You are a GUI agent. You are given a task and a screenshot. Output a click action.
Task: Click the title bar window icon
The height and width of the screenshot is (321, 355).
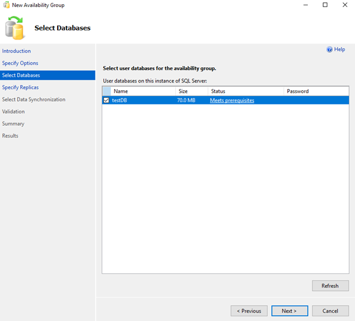click(x=6, y=5)
